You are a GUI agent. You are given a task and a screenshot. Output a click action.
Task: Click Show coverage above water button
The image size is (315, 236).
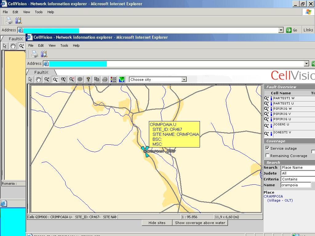[200, 223]
